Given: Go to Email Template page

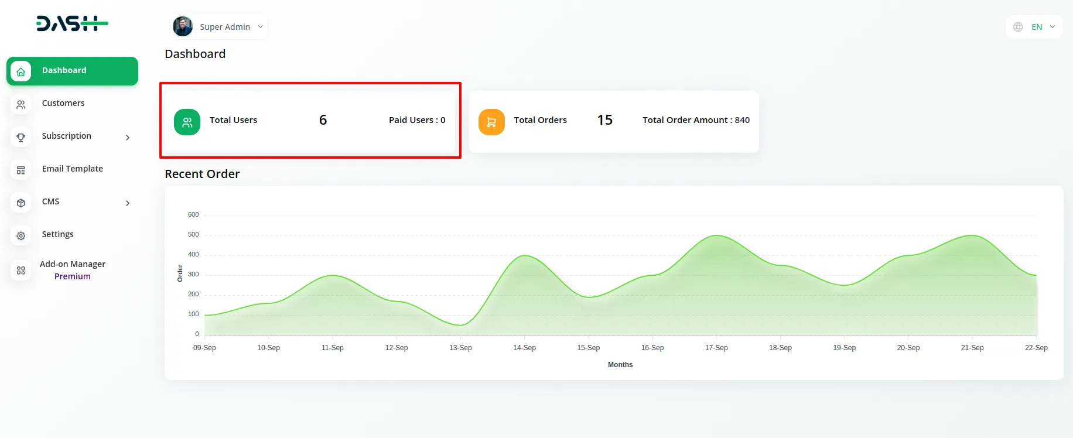Looking at the screenshot, I should [x=72, y=169].
